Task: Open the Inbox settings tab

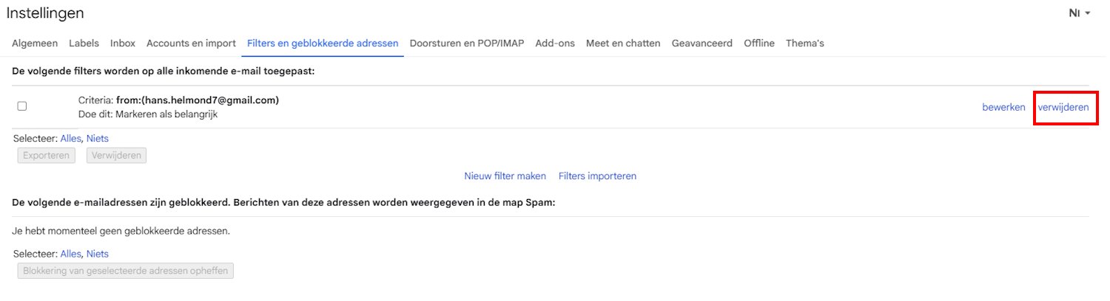Action: (123, 43)
